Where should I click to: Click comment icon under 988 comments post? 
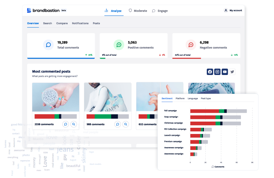coord(118,124)
